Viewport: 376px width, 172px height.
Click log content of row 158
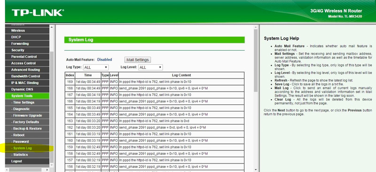click(x=181, y=154)
